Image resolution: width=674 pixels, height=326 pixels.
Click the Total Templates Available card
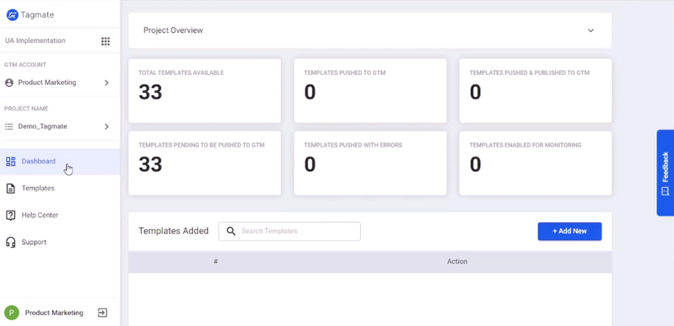click(205, 91)
